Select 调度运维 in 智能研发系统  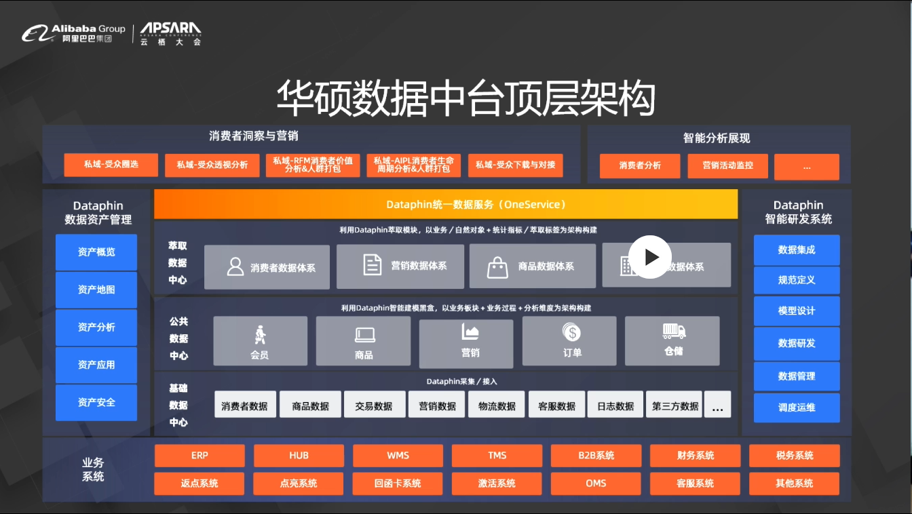pos(797,408)
